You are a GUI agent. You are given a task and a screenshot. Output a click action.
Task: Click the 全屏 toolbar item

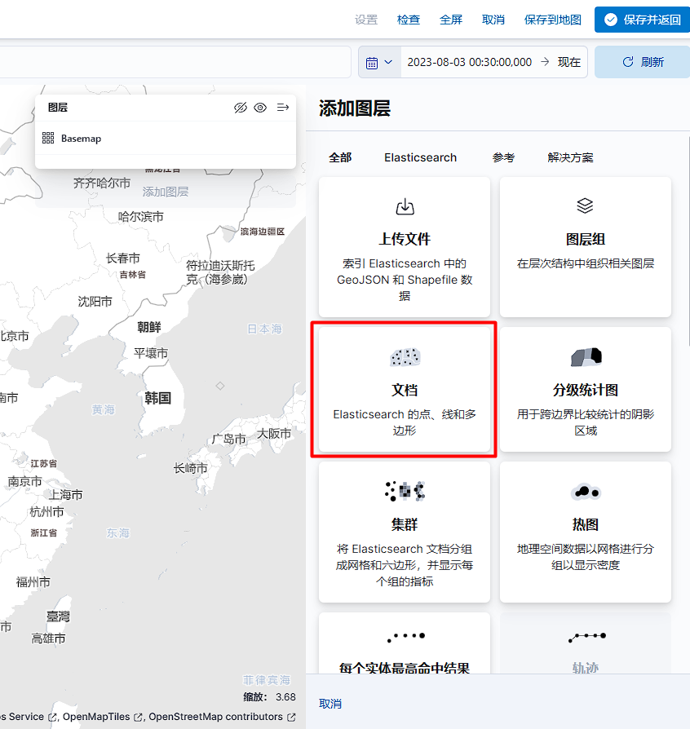click(x=451, y=20)
